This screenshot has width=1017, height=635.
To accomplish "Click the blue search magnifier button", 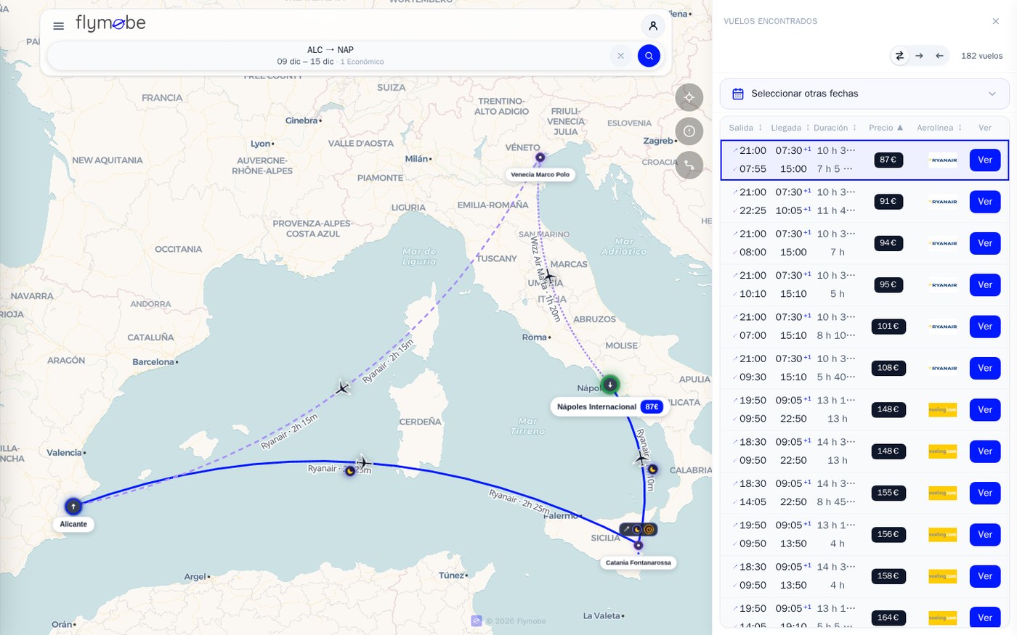I will click(x=649, y=56).
